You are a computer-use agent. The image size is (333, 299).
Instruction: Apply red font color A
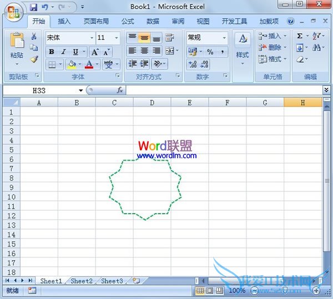tap(89, 64)
